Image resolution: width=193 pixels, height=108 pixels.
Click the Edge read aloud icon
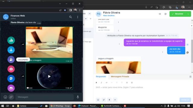[151, 7]
